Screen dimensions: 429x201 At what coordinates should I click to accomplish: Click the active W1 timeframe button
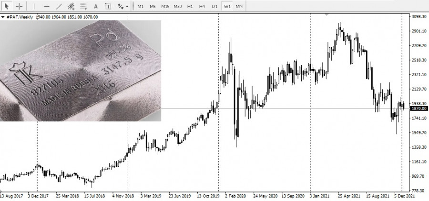point(227,6)
